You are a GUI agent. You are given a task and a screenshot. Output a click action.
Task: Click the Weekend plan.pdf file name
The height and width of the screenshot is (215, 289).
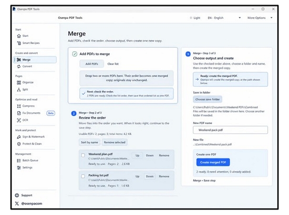click(x=100, y=154)
